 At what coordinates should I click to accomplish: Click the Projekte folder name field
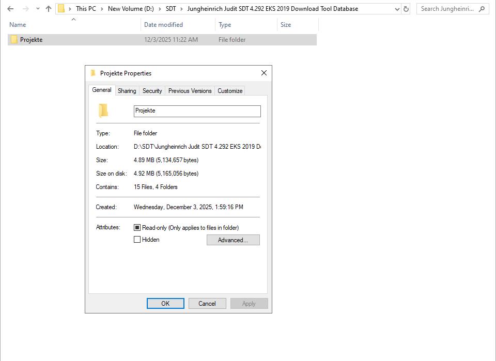197,111
